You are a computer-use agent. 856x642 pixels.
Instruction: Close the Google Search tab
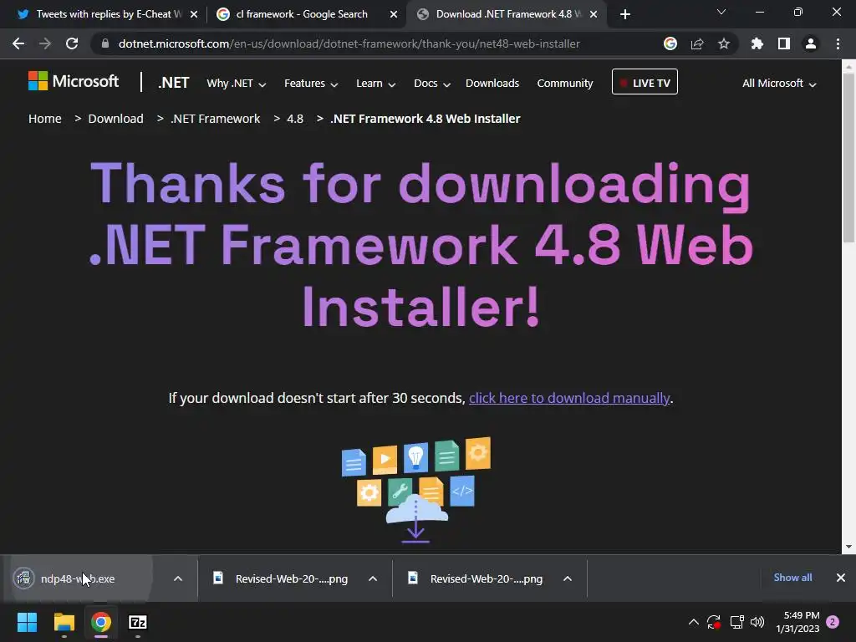[394, 15]
